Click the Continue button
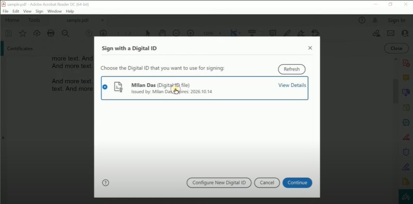Viewport: 413px width, 204px height. click(x=297, y=183)
